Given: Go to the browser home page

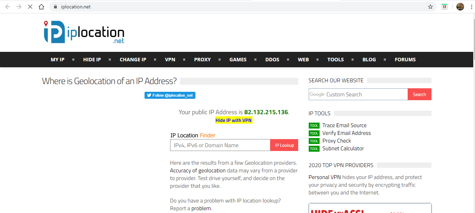Looking at the screenshot, I should tap(41, 7).
